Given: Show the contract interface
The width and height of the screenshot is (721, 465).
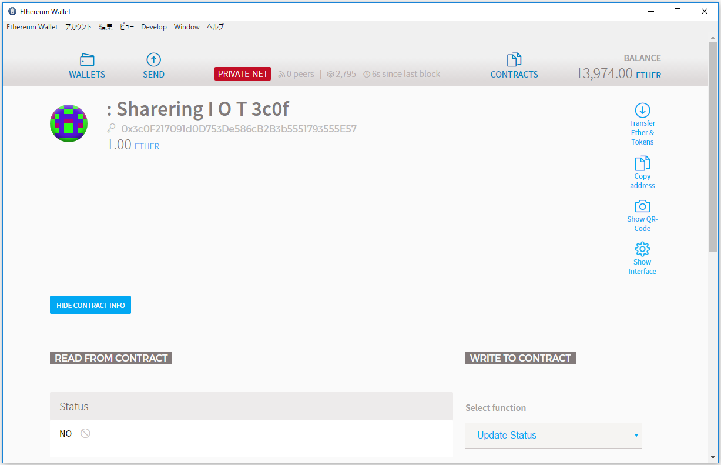Looking at the screenshot, I should click(642, 259).
